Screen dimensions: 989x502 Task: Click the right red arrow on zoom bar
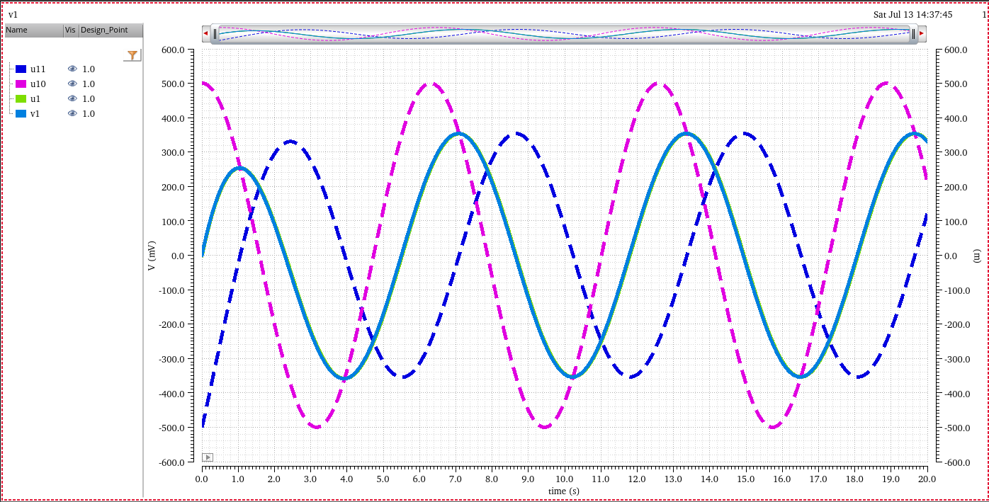pos(922,33)
